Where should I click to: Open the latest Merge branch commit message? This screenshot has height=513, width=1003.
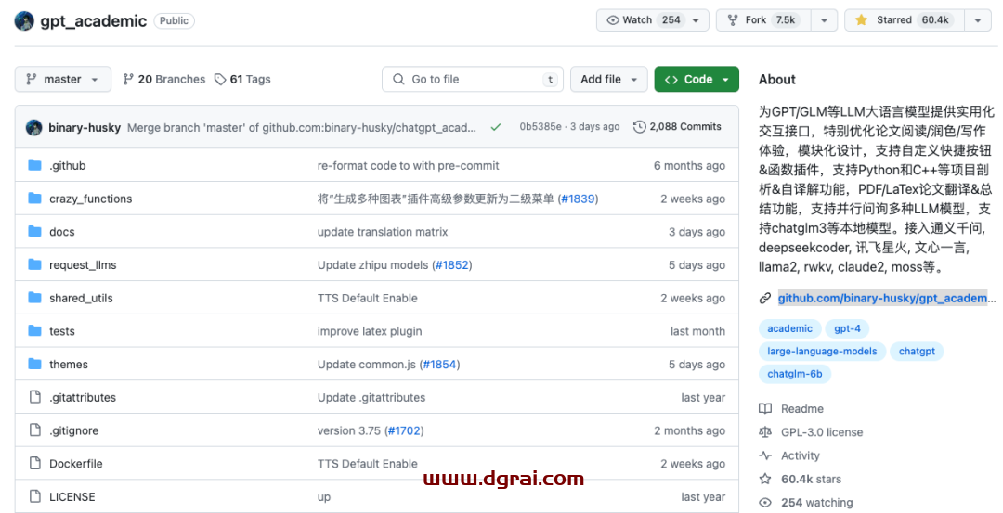[x=301, y=128]
